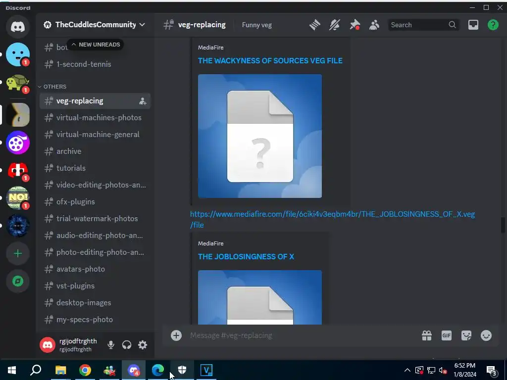Create invite for veg-replacing channel
Screen dimensions: 507x380
pos(143,101)
